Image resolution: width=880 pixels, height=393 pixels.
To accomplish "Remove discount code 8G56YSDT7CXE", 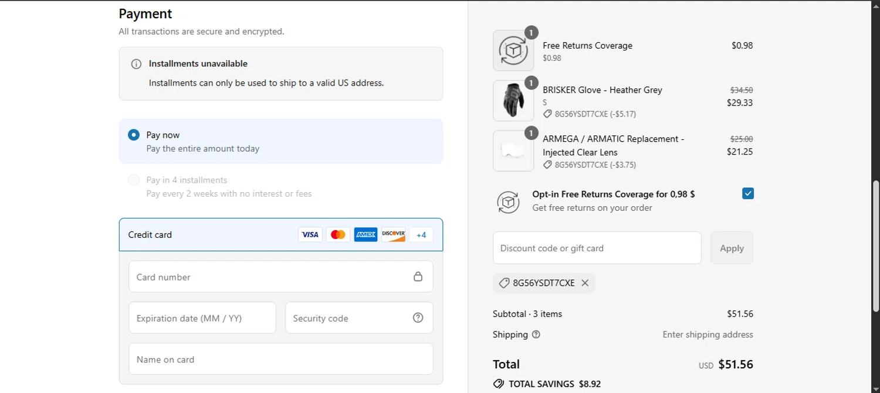I will pos(585,283).
